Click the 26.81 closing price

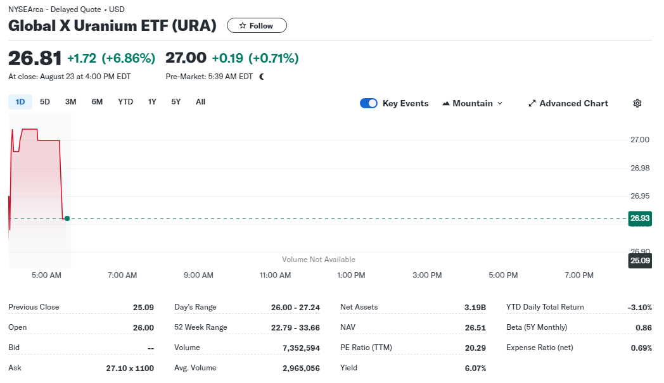(35, 58)
